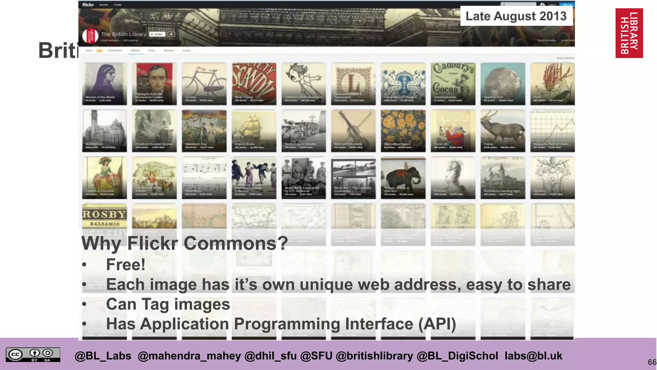Click the Flickr search field
This screenshot has width=657, height=370.
click(x=518, y=4)
